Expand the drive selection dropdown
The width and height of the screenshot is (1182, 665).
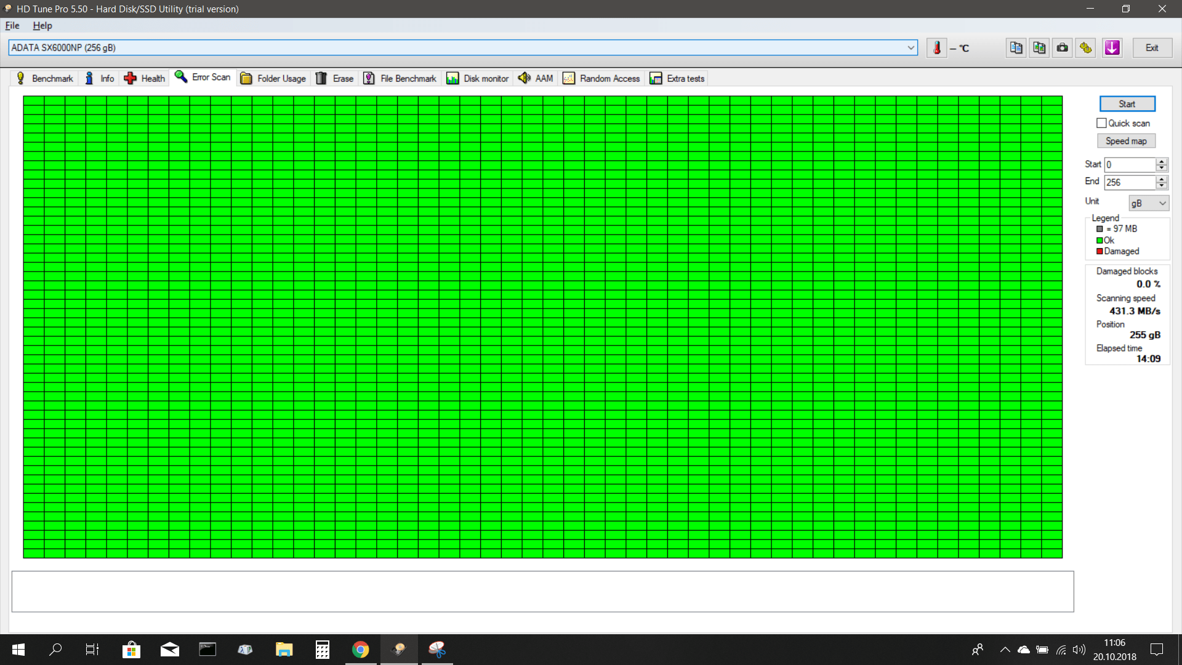coord(911,48)
